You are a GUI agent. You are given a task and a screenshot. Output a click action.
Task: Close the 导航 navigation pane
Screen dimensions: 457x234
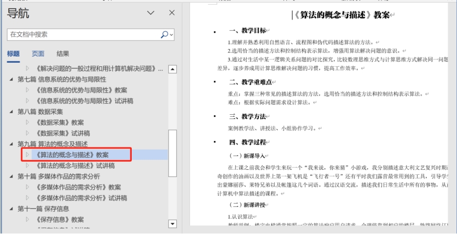tap(172, 13)
